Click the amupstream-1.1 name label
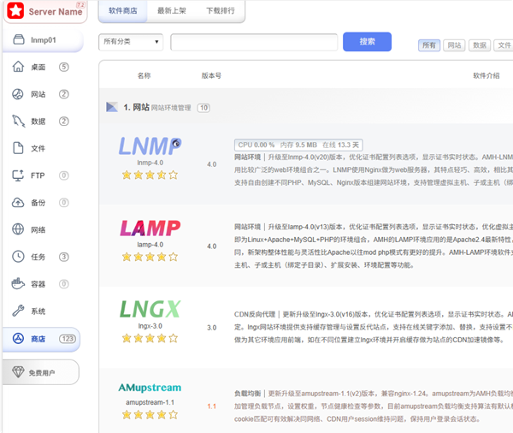The height and width of the screenshot is (433, 513). click(150, 402)
